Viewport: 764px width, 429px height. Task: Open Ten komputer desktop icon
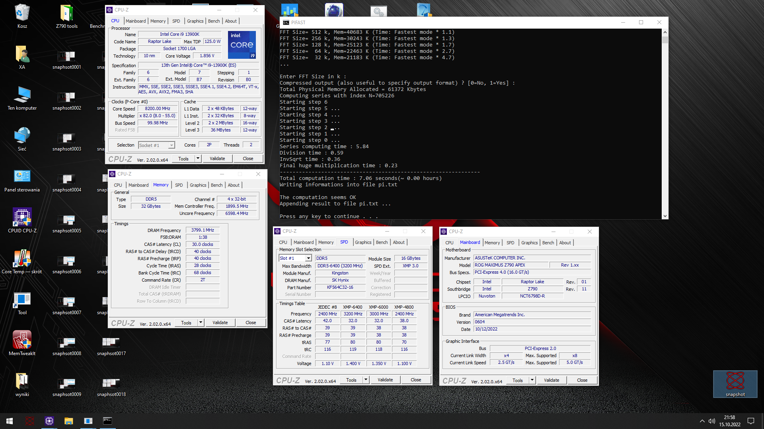click(x=22, y=98)
